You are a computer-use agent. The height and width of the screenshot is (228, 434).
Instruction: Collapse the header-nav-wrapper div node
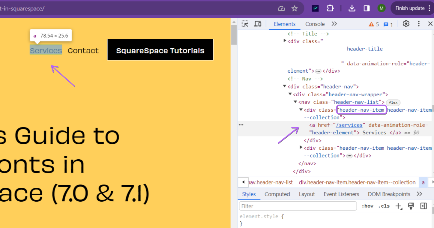coord(290,94)
